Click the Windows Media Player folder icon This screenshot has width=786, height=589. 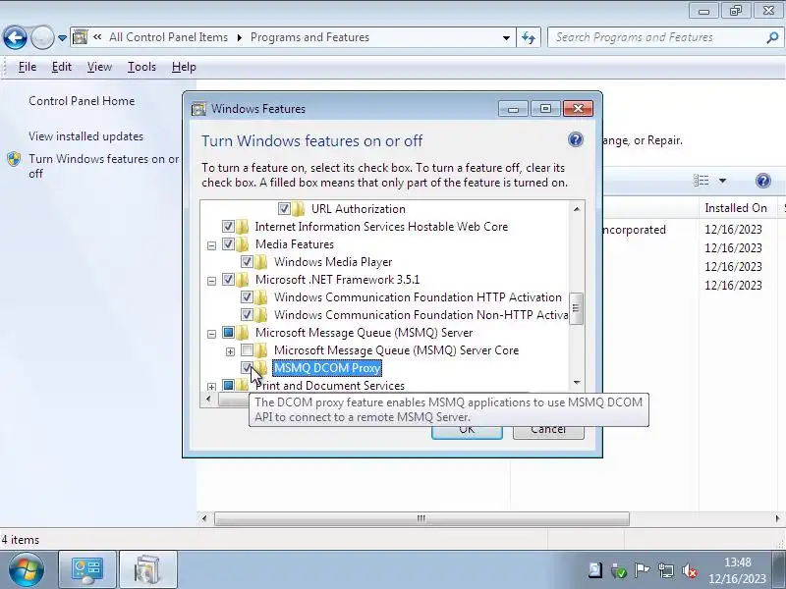click(261, 261)
